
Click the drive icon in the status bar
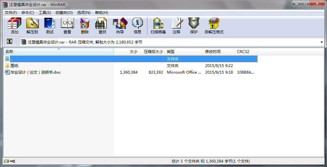coord(6,161)
